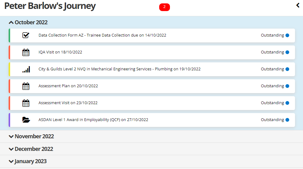Click the back arrow at top right
This screenshot has height=169, width=303.
click(x=297, y=5)
